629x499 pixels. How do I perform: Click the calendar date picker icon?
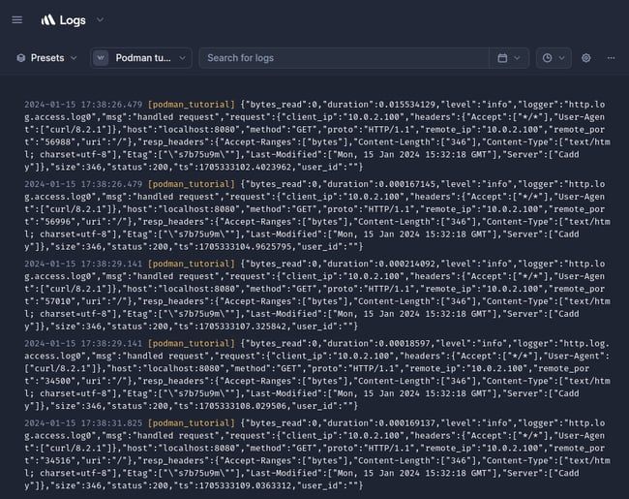pyautogui.click(x=502, y=58)
